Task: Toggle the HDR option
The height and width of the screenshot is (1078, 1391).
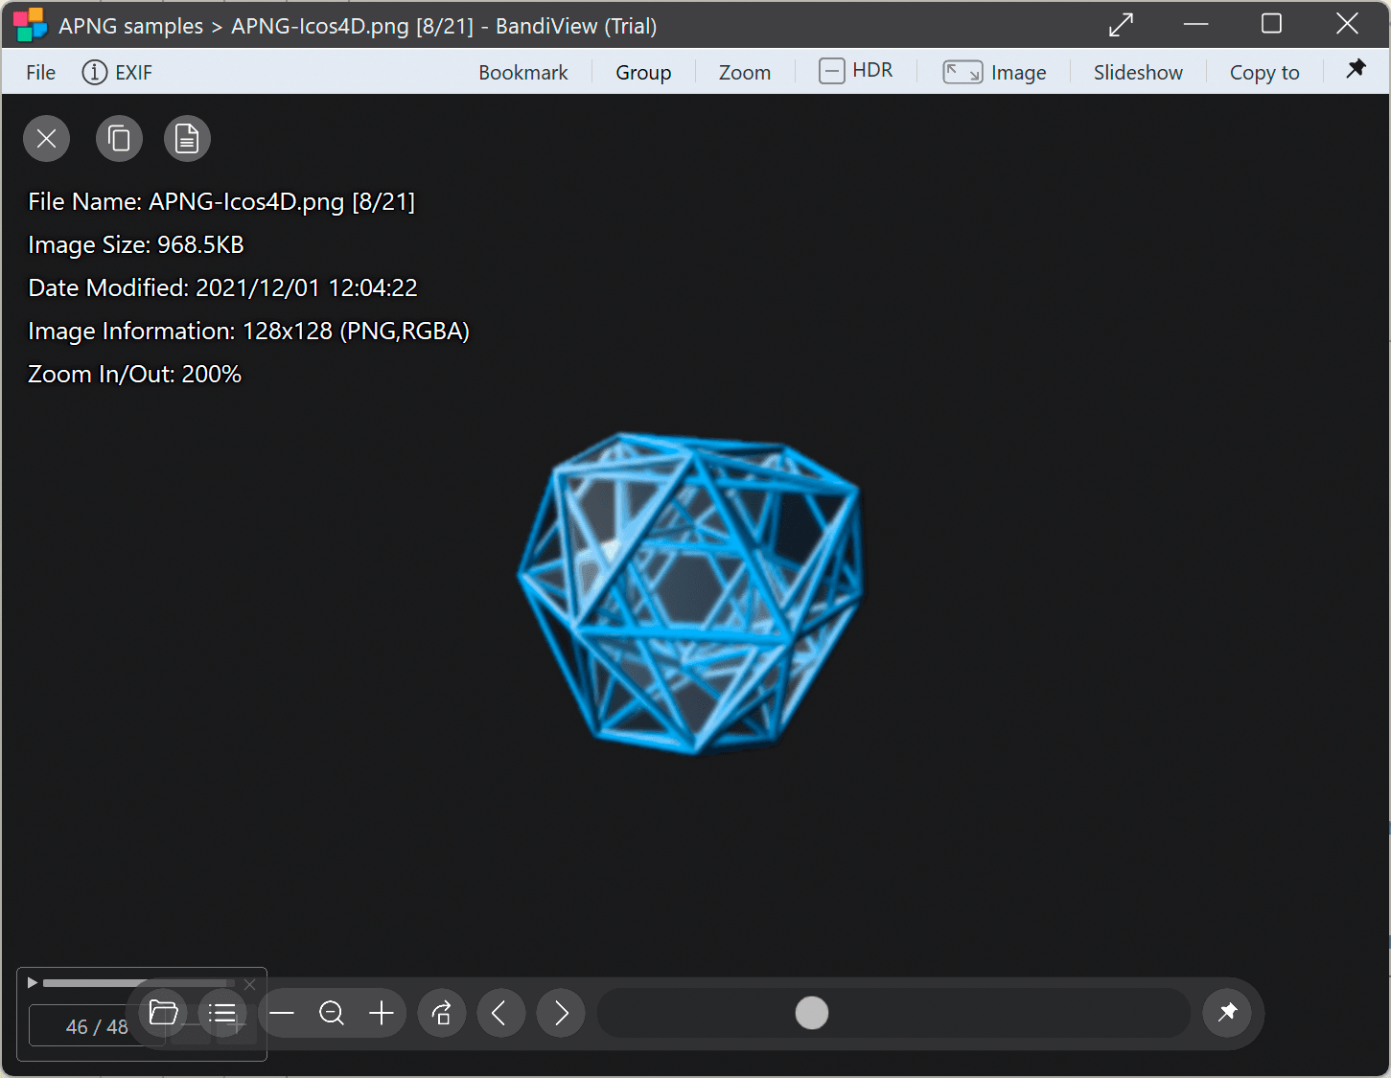Action: click(856, 71)
